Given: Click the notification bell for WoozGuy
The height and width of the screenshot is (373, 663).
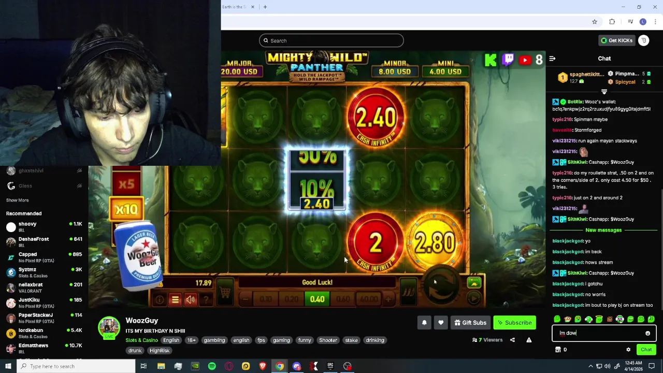Looking at the screenshot, I should pos(424,323).
